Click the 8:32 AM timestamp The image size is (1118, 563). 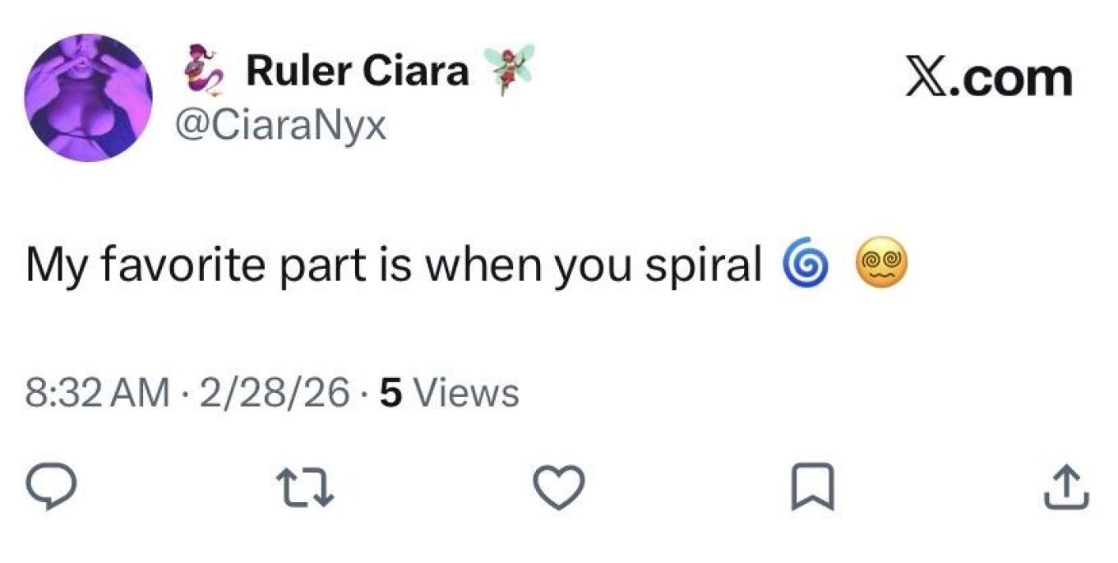pos(97,393)
